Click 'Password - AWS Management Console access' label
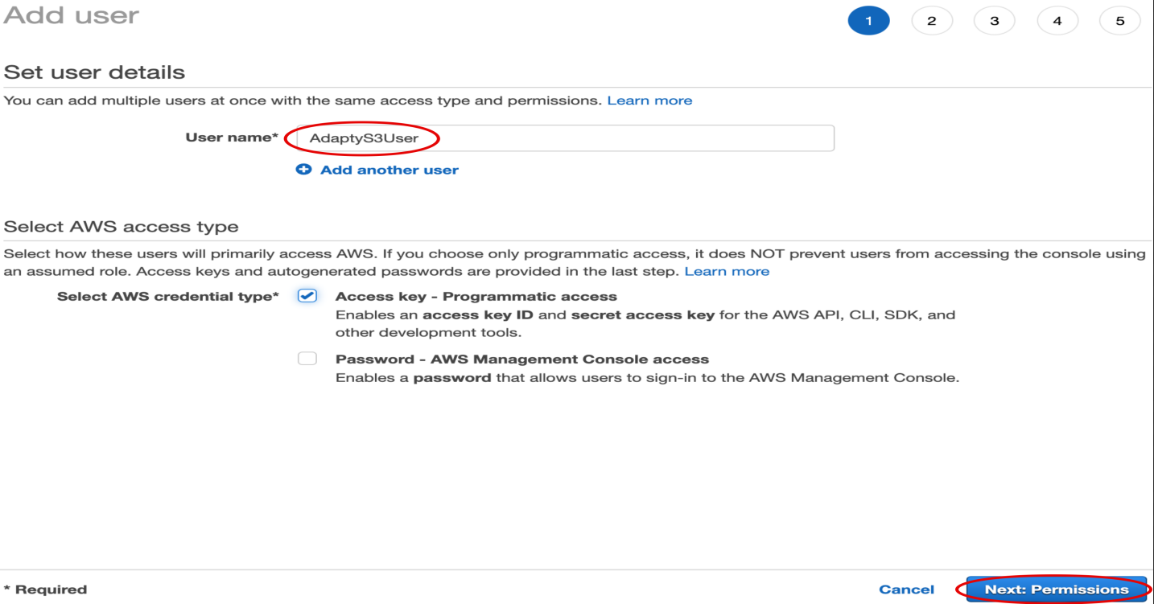The height and width of the screenshot is (604, 1154). point(521,360)
